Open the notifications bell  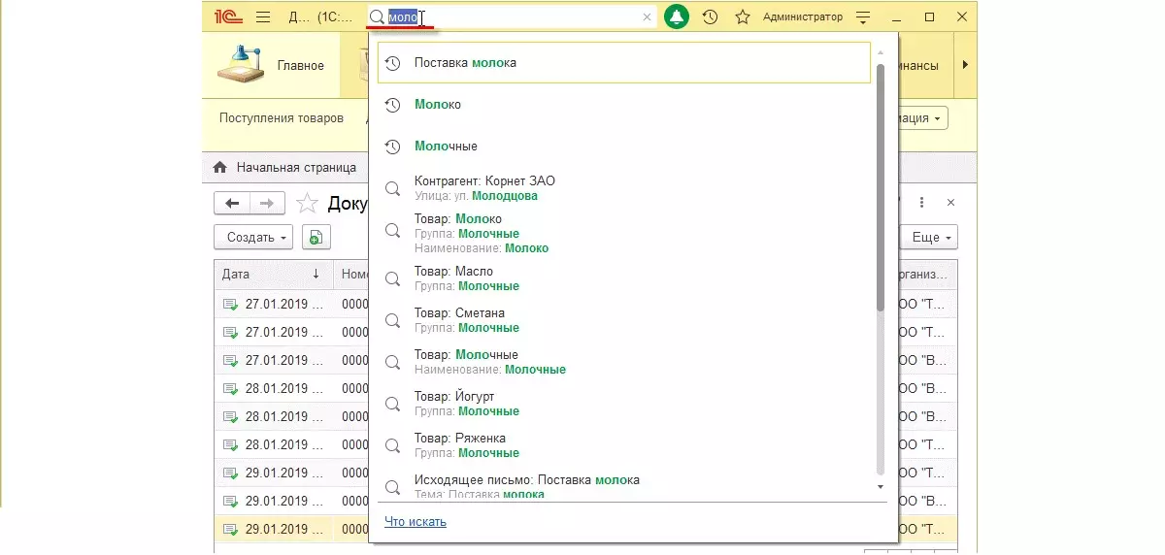[x=677, y=16]
